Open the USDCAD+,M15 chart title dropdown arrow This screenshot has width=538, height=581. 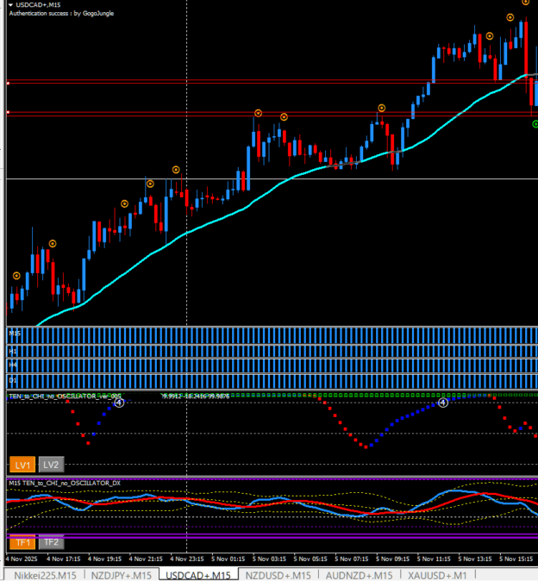pos(9,5)
